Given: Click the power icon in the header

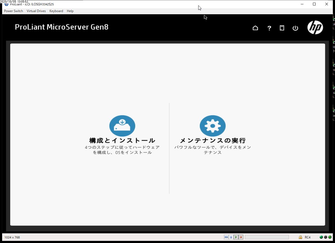Looking at the screenshot, I should coord(295,28).
